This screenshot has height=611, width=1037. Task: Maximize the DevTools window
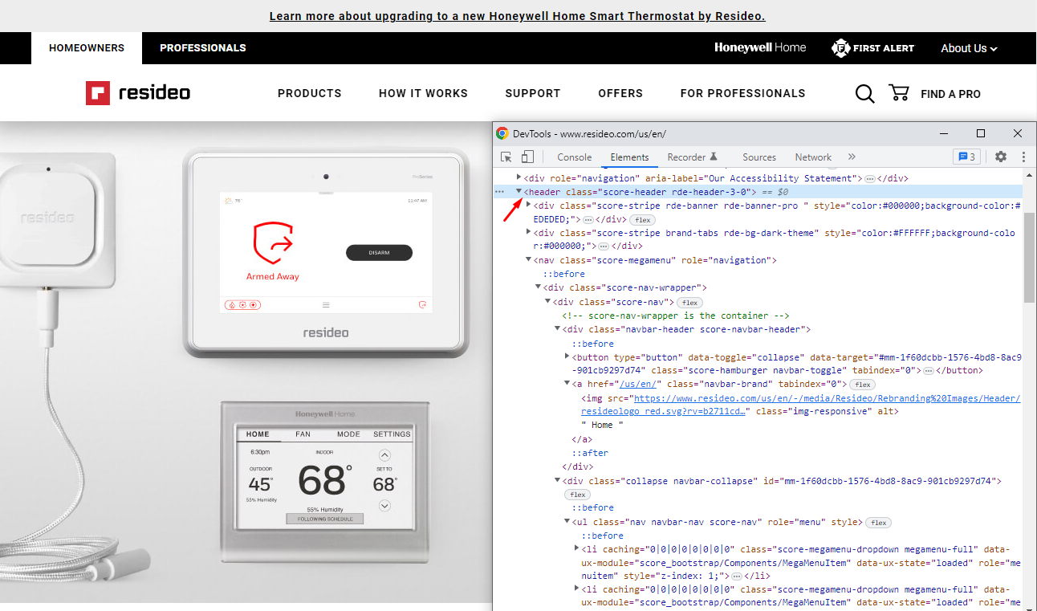(981, 133)
